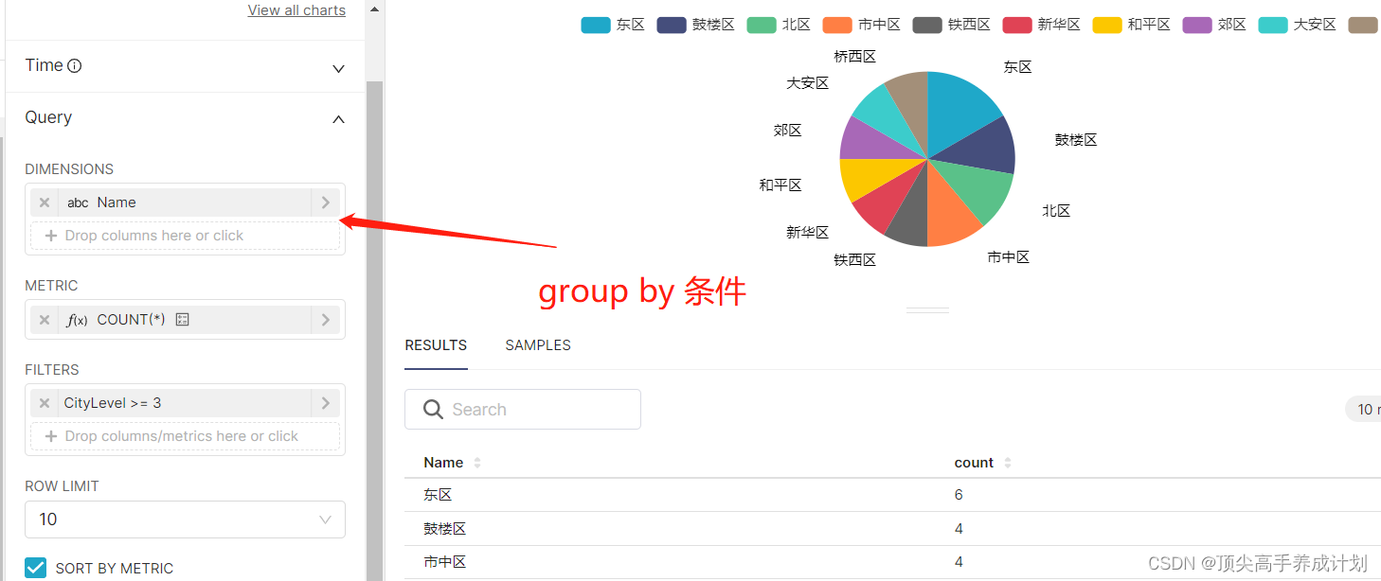Click the f(x) icon on the metric

click(x=78, y=319)
